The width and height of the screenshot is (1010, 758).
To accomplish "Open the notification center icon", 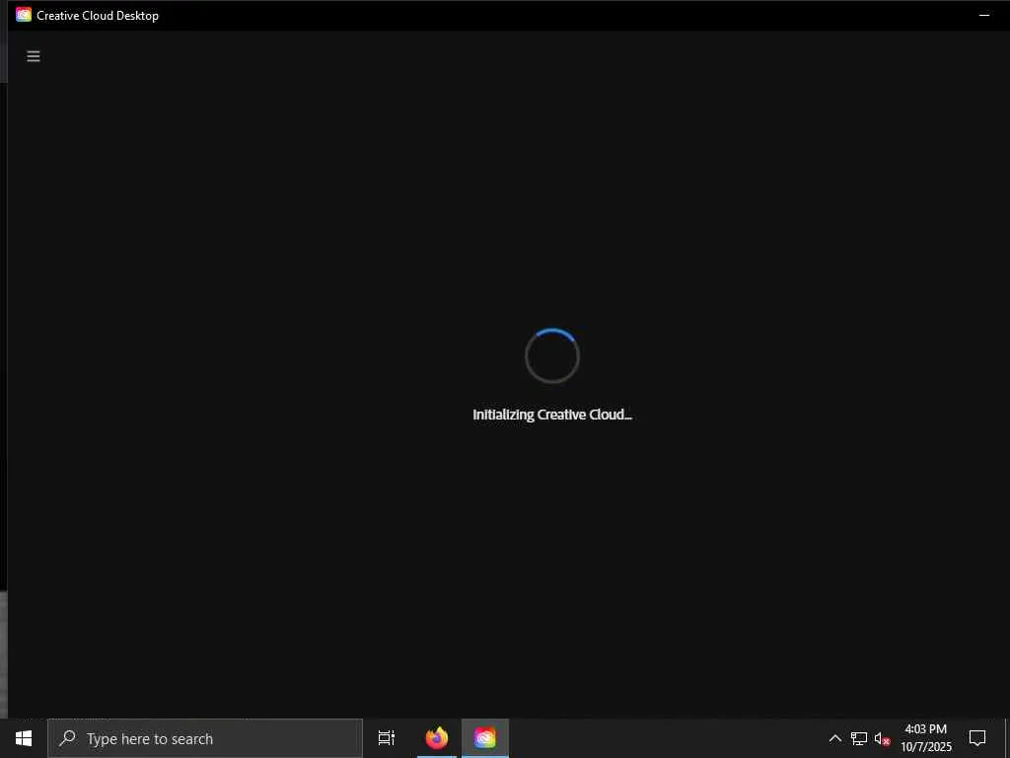I will (977, 738).
